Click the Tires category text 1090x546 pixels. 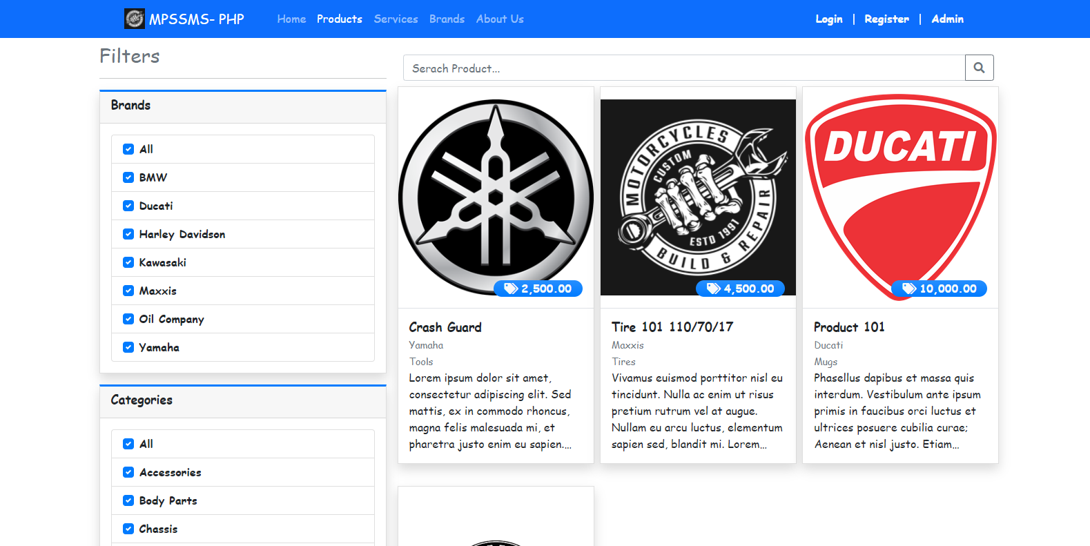[623, 362]
